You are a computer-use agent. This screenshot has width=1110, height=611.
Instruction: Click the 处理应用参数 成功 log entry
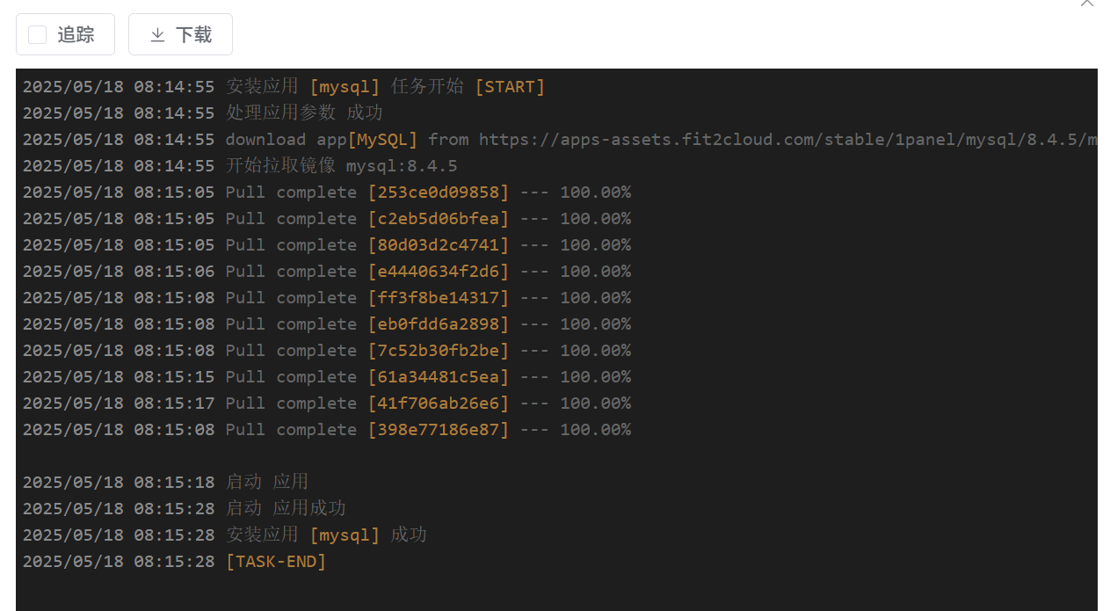[x=304, y=113]
